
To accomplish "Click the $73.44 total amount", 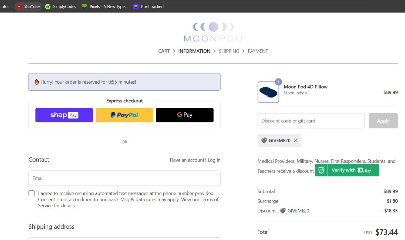I will pos(387,232).
